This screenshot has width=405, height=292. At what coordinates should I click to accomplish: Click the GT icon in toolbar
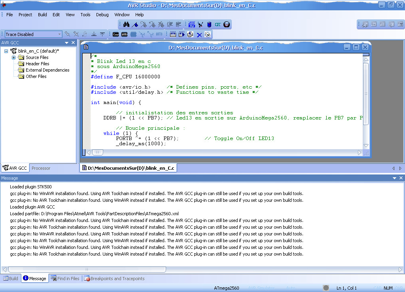pyautogui.click(x=218, y=25)
